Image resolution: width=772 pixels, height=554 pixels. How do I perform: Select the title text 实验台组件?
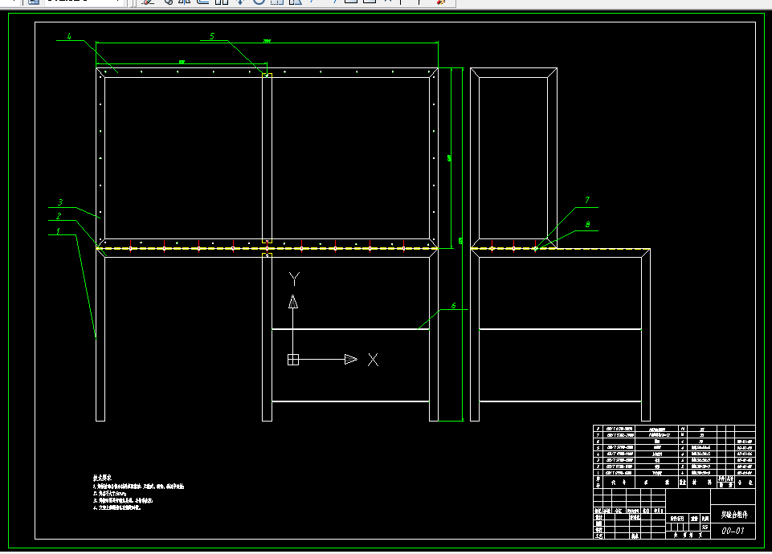click(734, 515)
